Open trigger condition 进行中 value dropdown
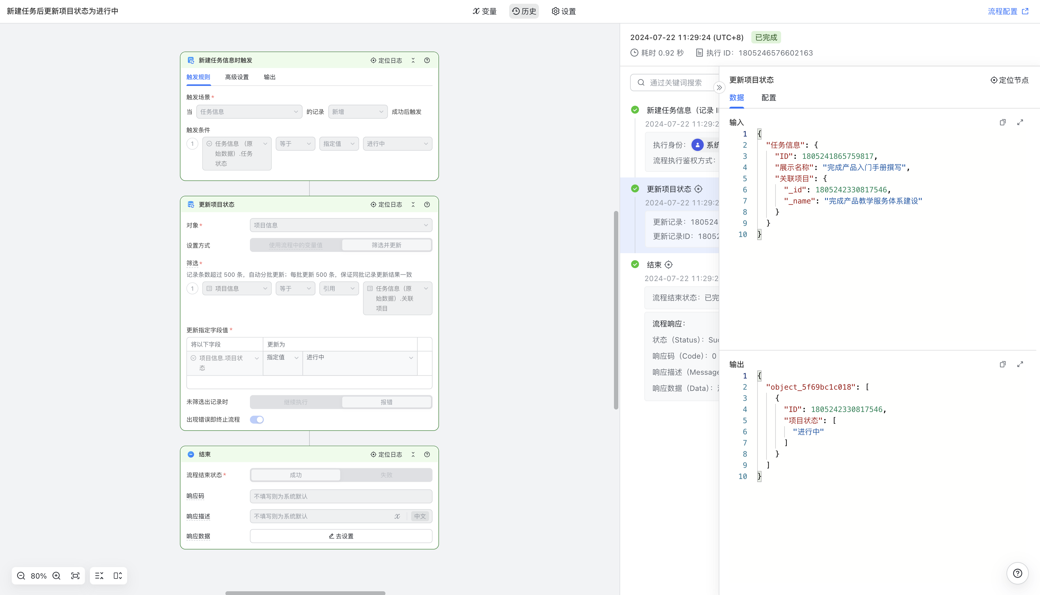The width and height of the screenshot is (1040, 595). 398,144
